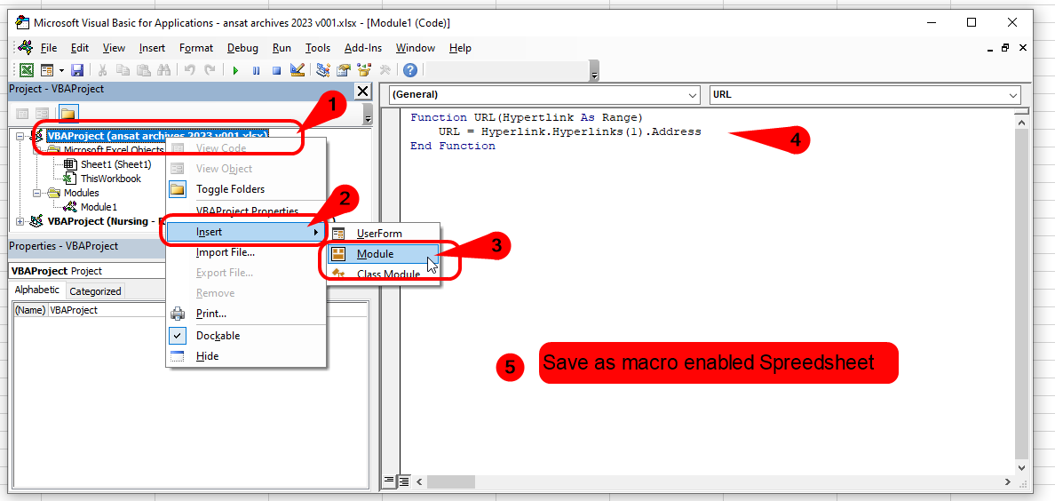Click the Break pause toolbar icon
This screenshot has width=1055, height=501.
point(256,70)
